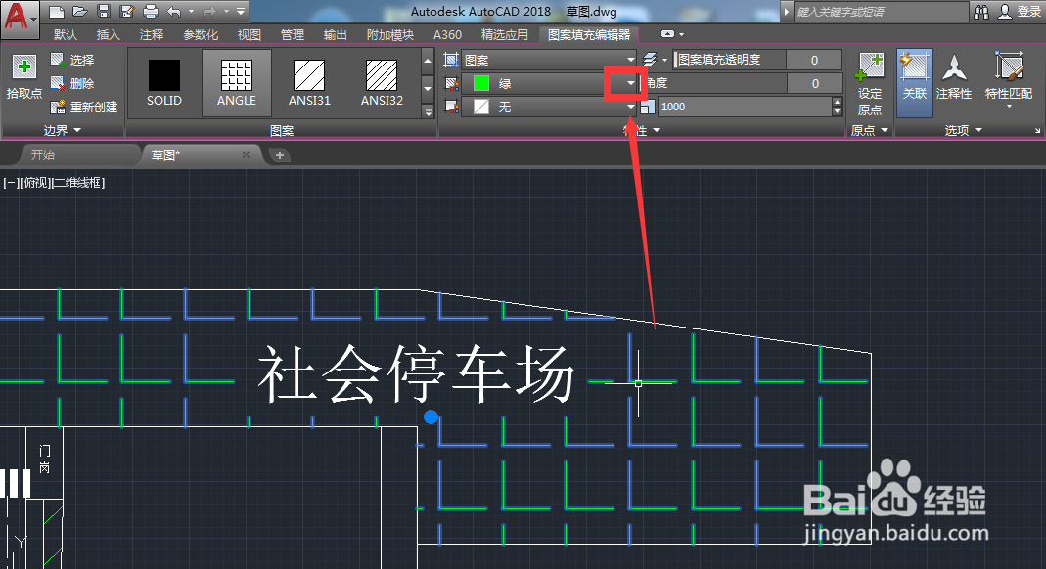The height and width of the screenshot is (569, 1046).
Task: Expand the 特性 panel
Action: pyautogui.click(x=642, y=130)
